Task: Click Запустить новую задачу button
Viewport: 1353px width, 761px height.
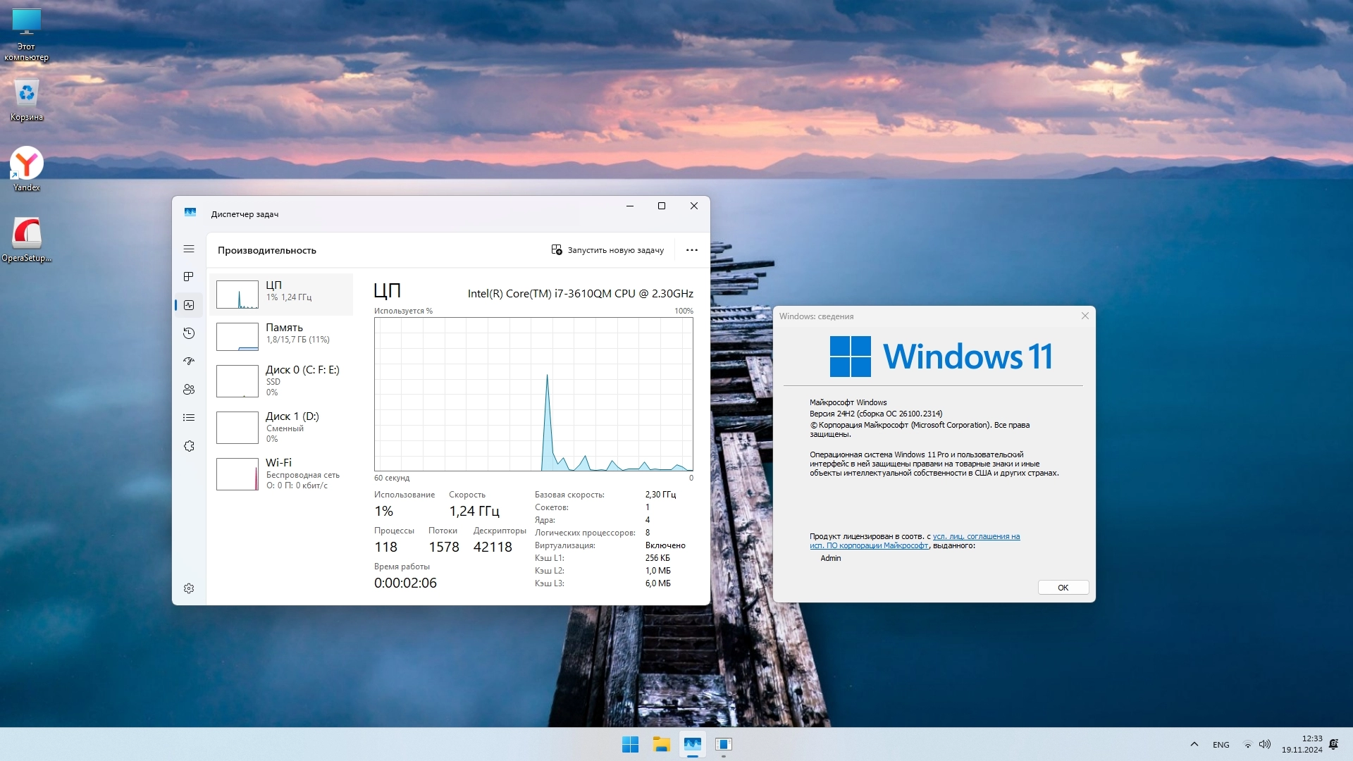Action: pos(607,250)
